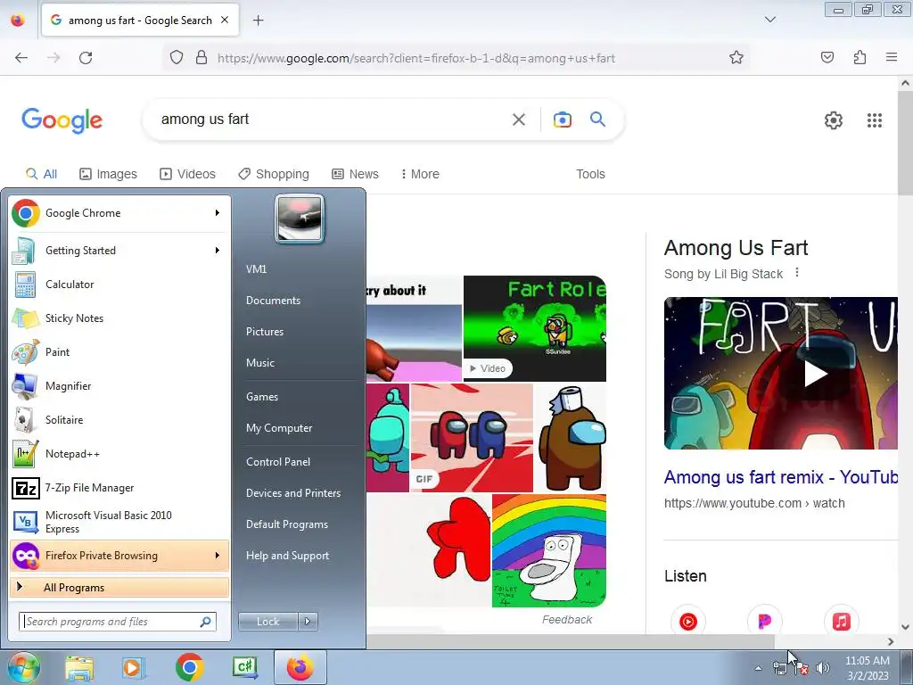Open the Fart Role video thumbnail
Viewport: 913px width, 685px height.
pos(535,328)
